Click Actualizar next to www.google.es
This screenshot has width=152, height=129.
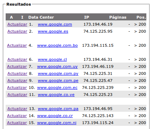click(17, 31)
